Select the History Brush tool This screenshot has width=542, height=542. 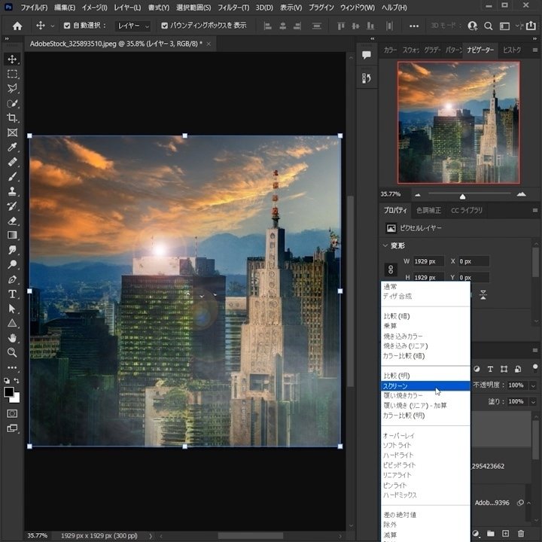(x=12, y=206)
